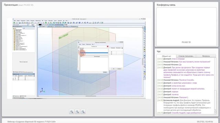Click the webinar title 'Создание сборочной 3D модели'
This screenshot has height=123, width=220.
(x=32, y=122)
